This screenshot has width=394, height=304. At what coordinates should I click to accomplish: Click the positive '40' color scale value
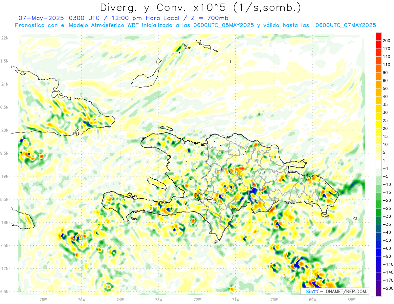click(x=385, y=97)
